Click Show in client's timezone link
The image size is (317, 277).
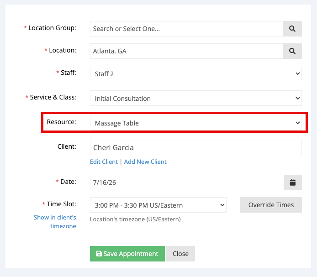[55, 222]
